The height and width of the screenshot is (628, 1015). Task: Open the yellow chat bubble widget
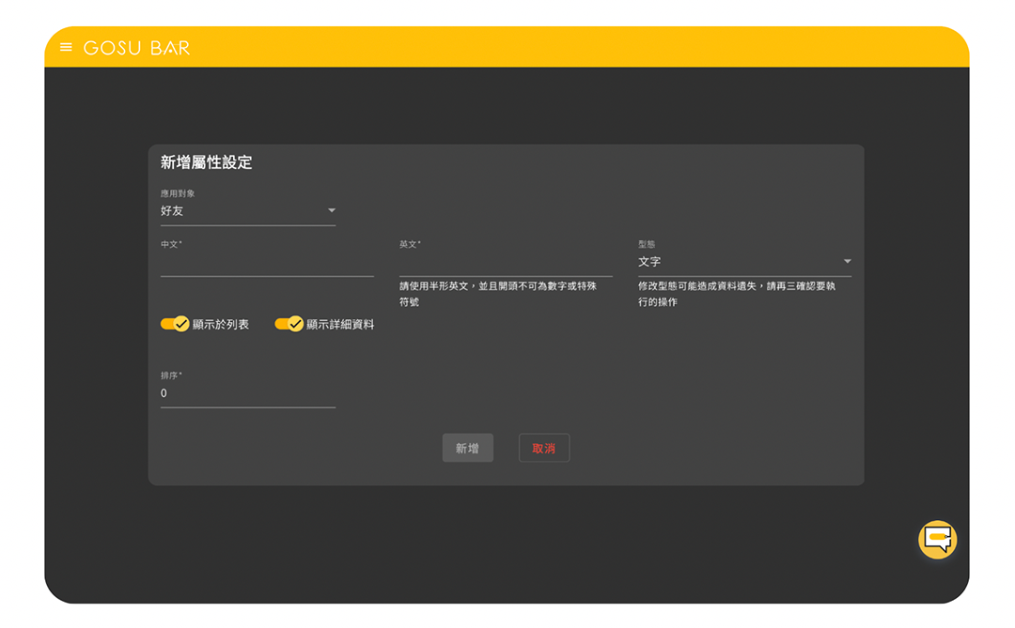[937, 540]
